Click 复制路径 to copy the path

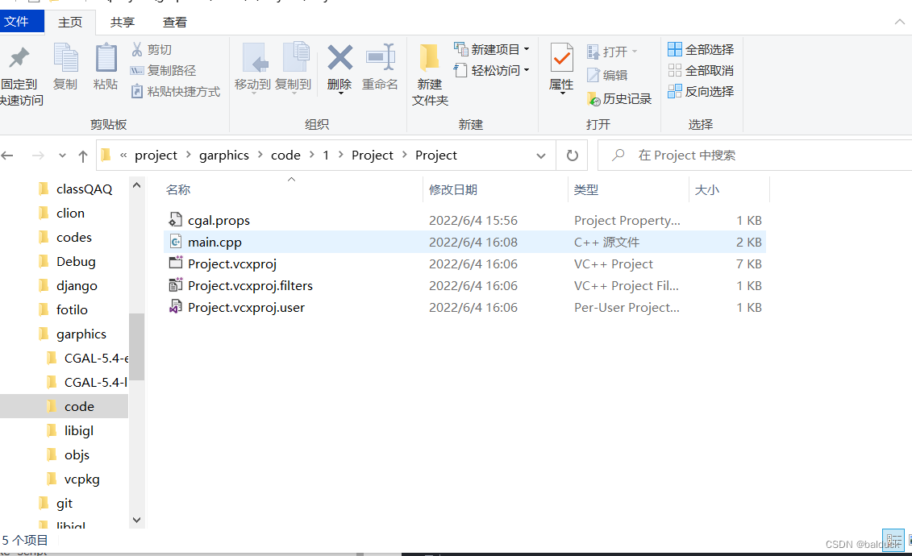pos(173,68)
